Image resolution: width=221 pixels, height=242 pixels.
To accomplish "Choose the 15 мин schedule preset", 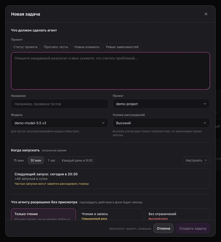I will [x=19, y=160].
